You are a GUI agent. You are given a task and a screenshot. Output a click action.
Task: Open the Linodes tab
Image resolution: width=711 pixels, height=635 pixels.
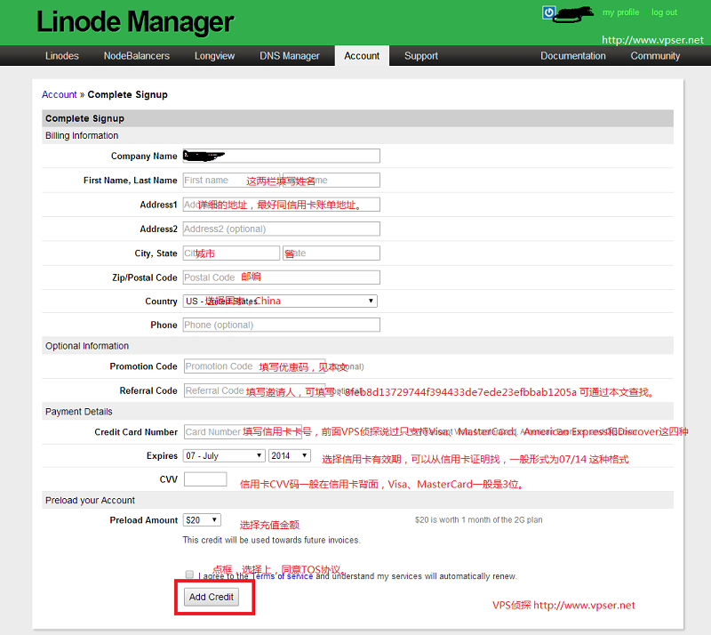62,56
